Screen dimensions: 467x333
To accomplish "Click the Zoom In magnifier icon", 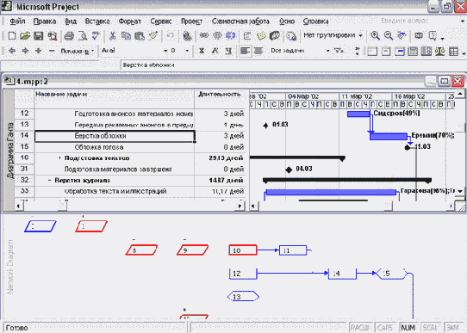I will click(375, 36).
